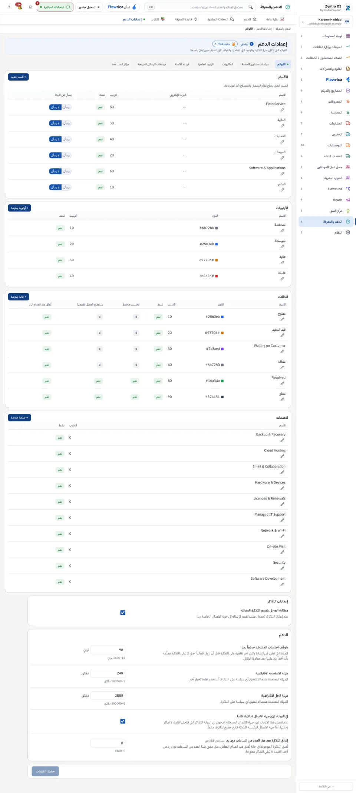Click the pencil icon under المالية department

[x=282, y=126]
